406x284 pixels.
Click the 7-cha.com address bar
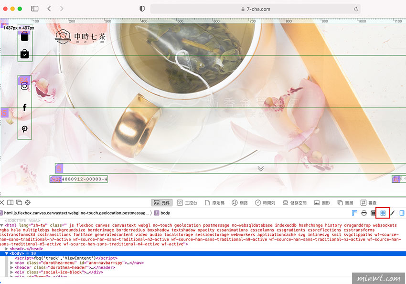pos(256,9)
